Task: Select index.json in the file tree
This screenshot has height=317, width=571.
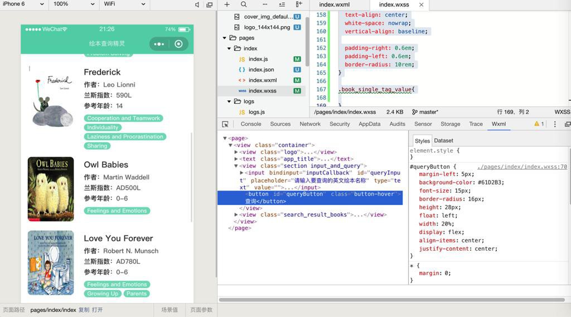Action: 260,70
